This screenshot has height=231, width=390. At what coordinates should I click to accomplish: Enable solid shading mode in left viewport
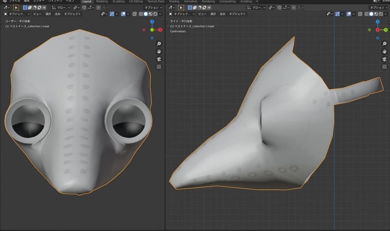pos(145,14)
